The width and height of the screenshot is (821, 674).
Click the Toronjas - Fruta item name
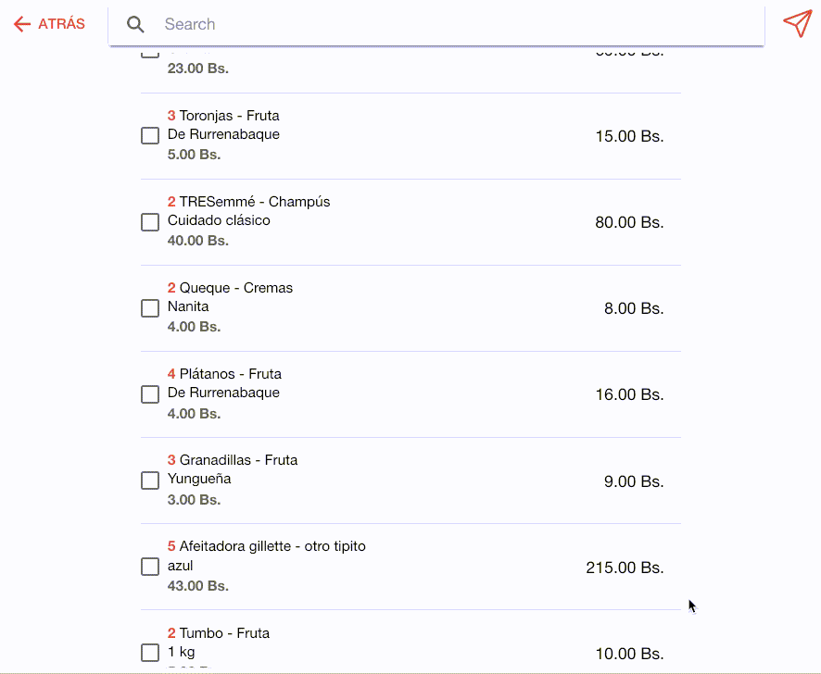pyautogui.click(x=229, y=116)
